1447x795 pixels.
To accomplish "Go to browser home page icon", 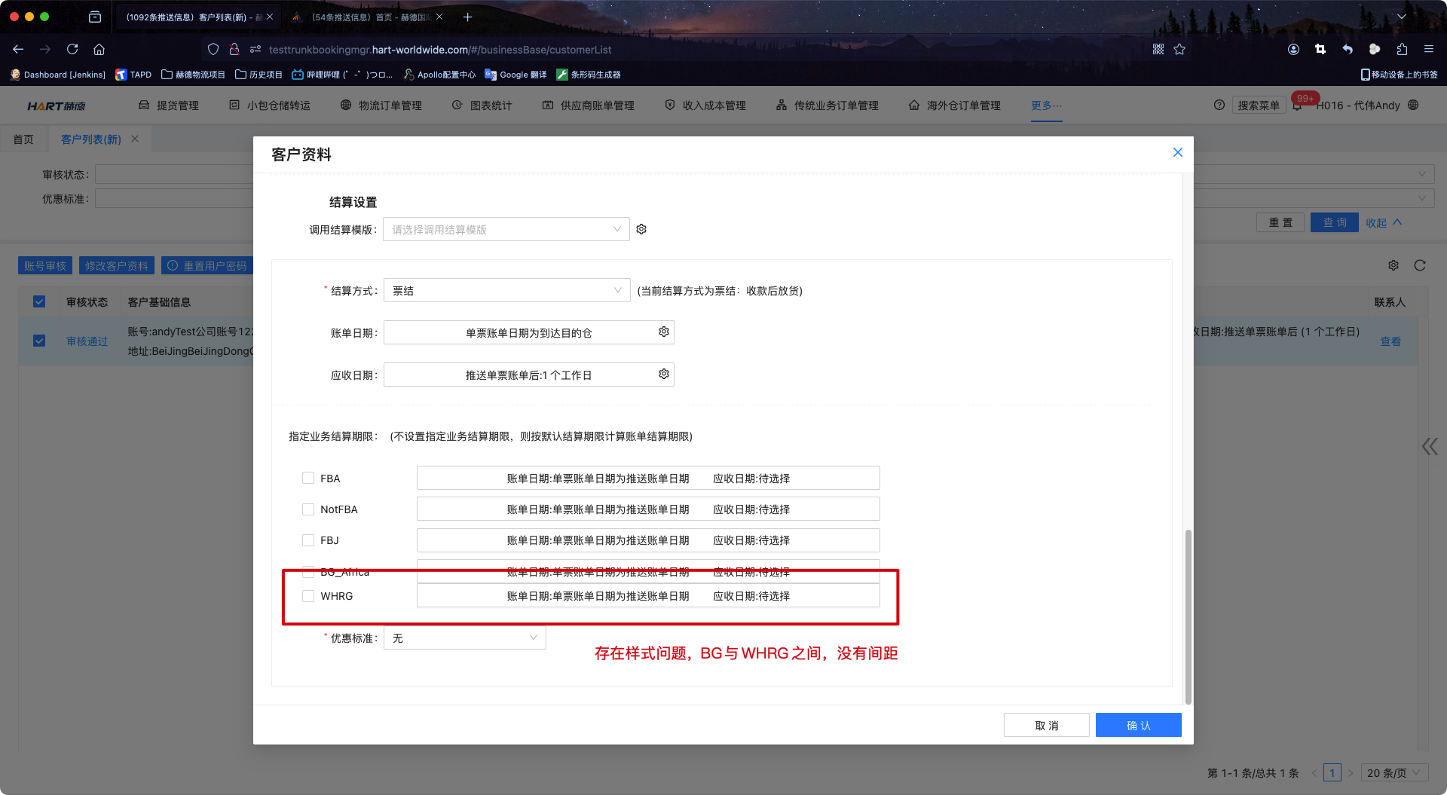I will click(99, 49).
